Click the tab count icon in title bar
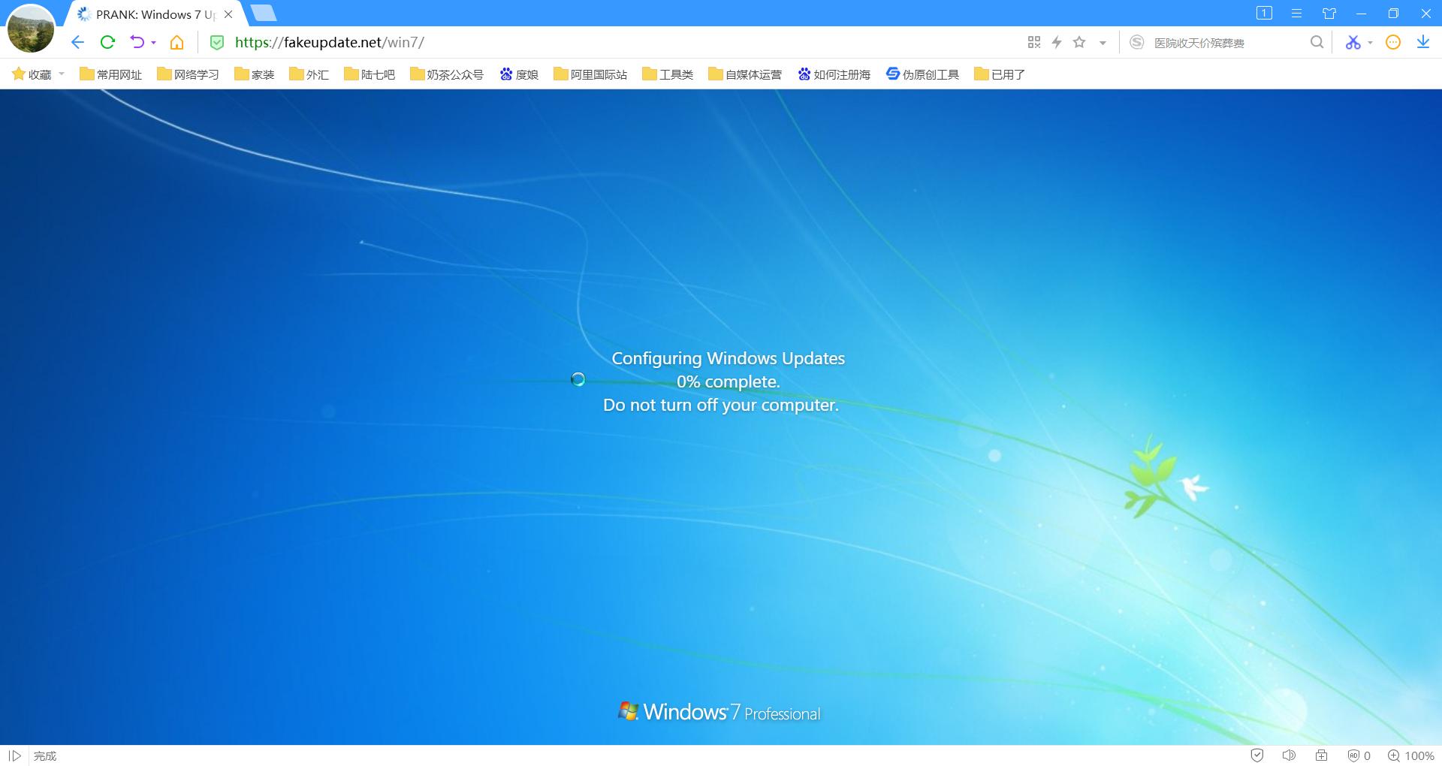 (x=1264, y=13)
